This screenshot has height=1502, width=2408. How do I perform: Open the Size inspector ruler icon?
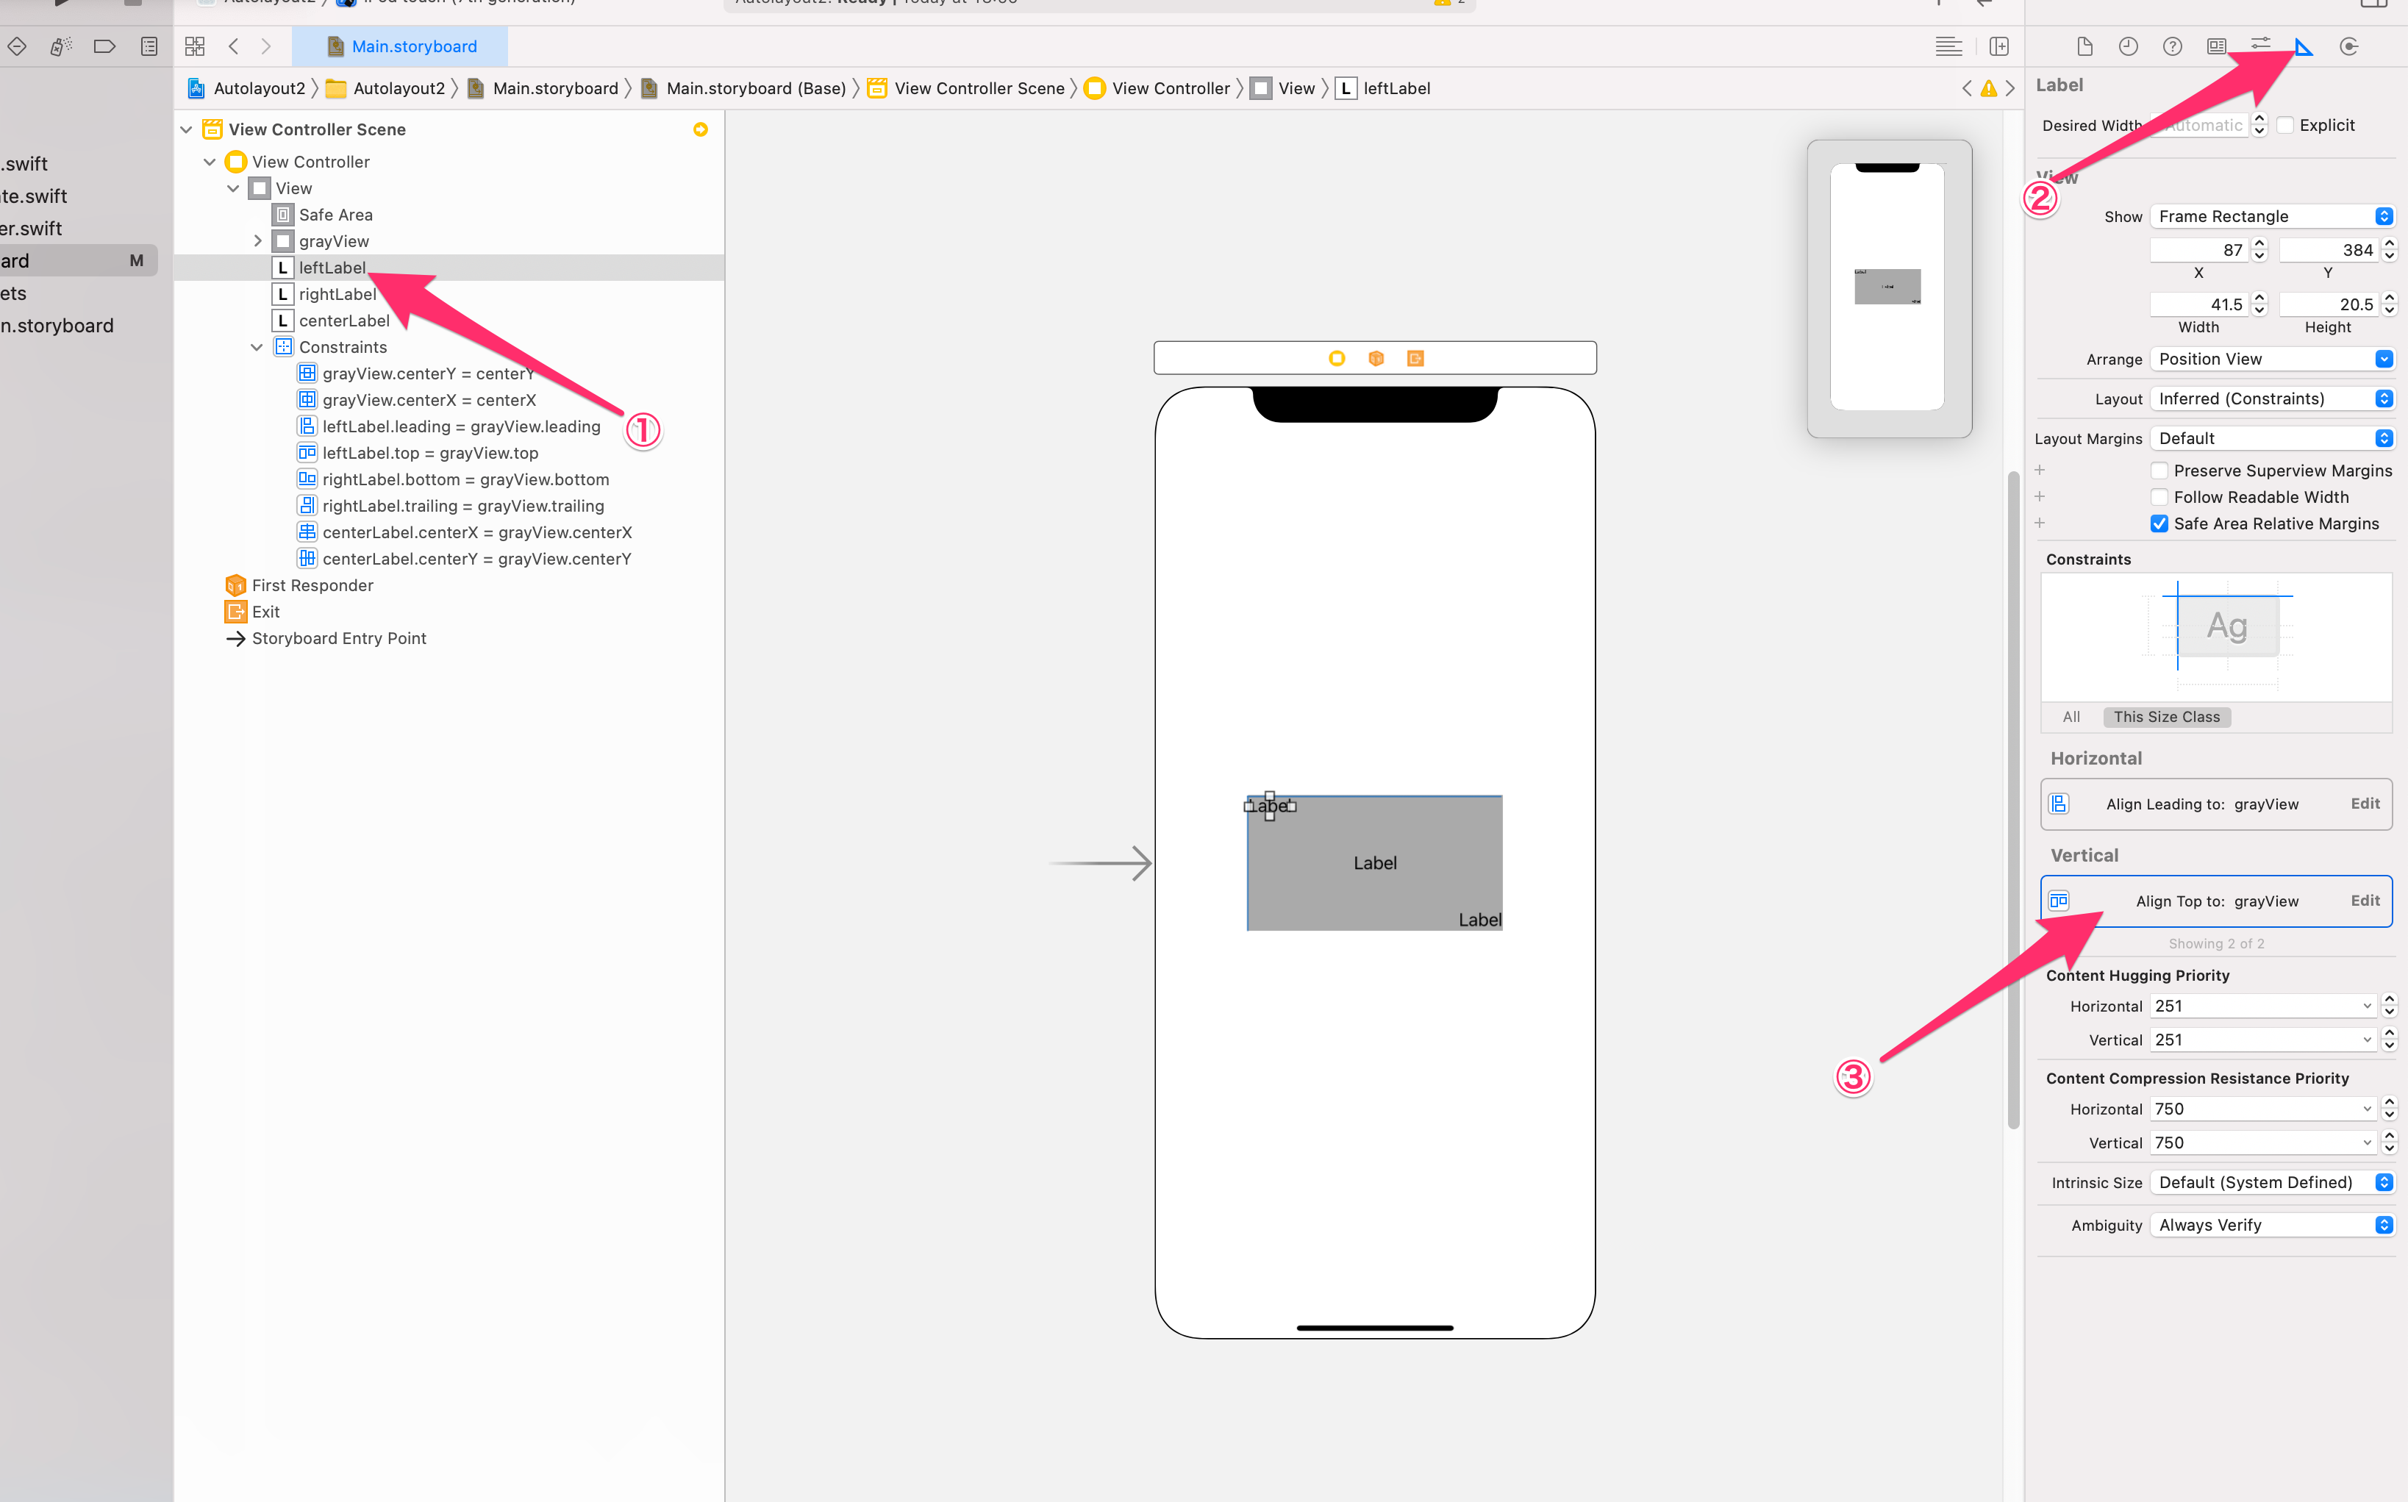[2304, 47]
